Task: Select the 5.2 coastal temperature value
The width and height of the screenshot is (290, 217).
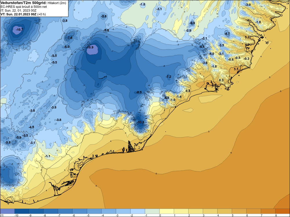Action: (247, 37)
